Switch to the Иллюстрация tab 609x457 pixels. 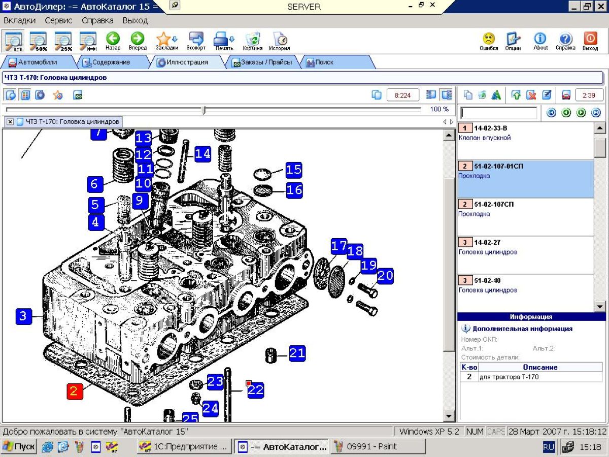[188, 62]
